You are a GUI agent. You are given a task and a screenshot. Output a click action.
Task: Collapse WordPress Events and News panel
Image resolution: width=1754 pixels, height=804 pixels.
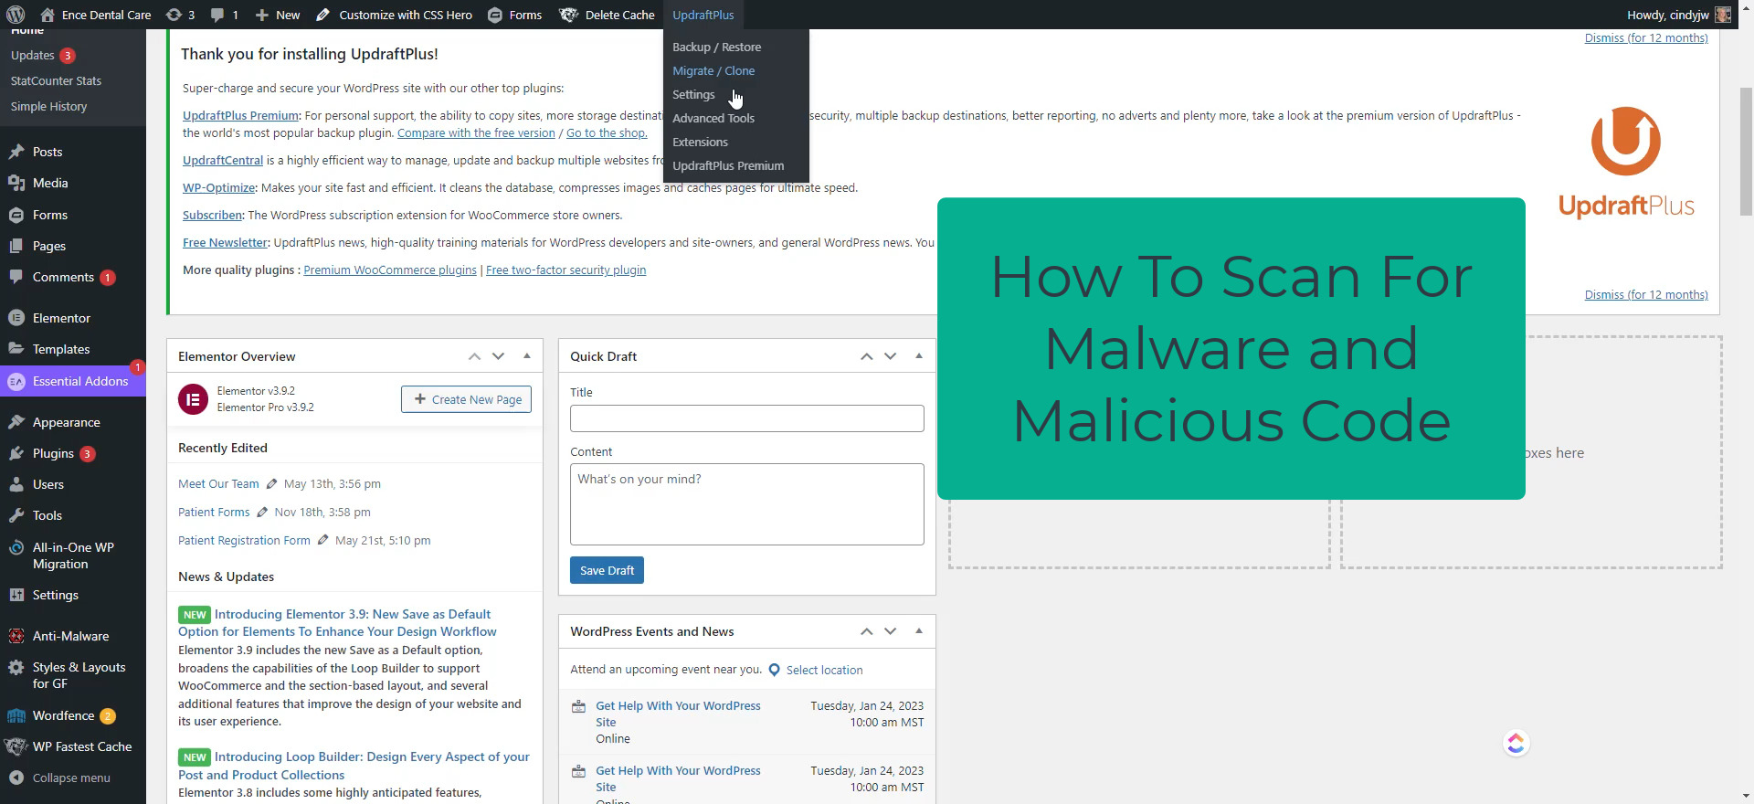[919, 631]
